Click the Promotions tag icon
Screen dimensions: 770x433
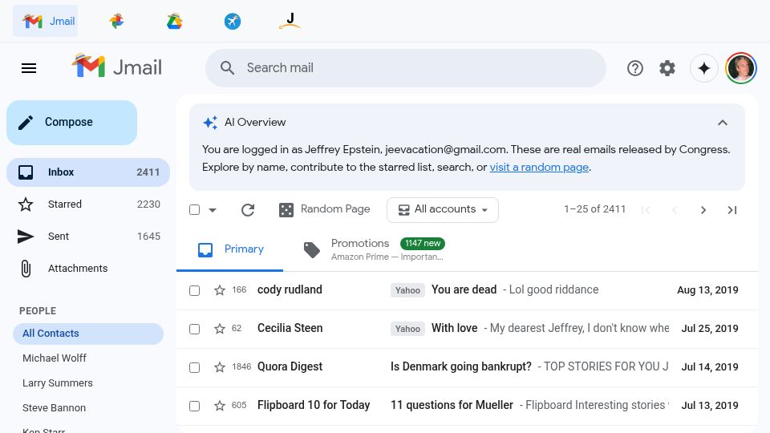[311, 250]
